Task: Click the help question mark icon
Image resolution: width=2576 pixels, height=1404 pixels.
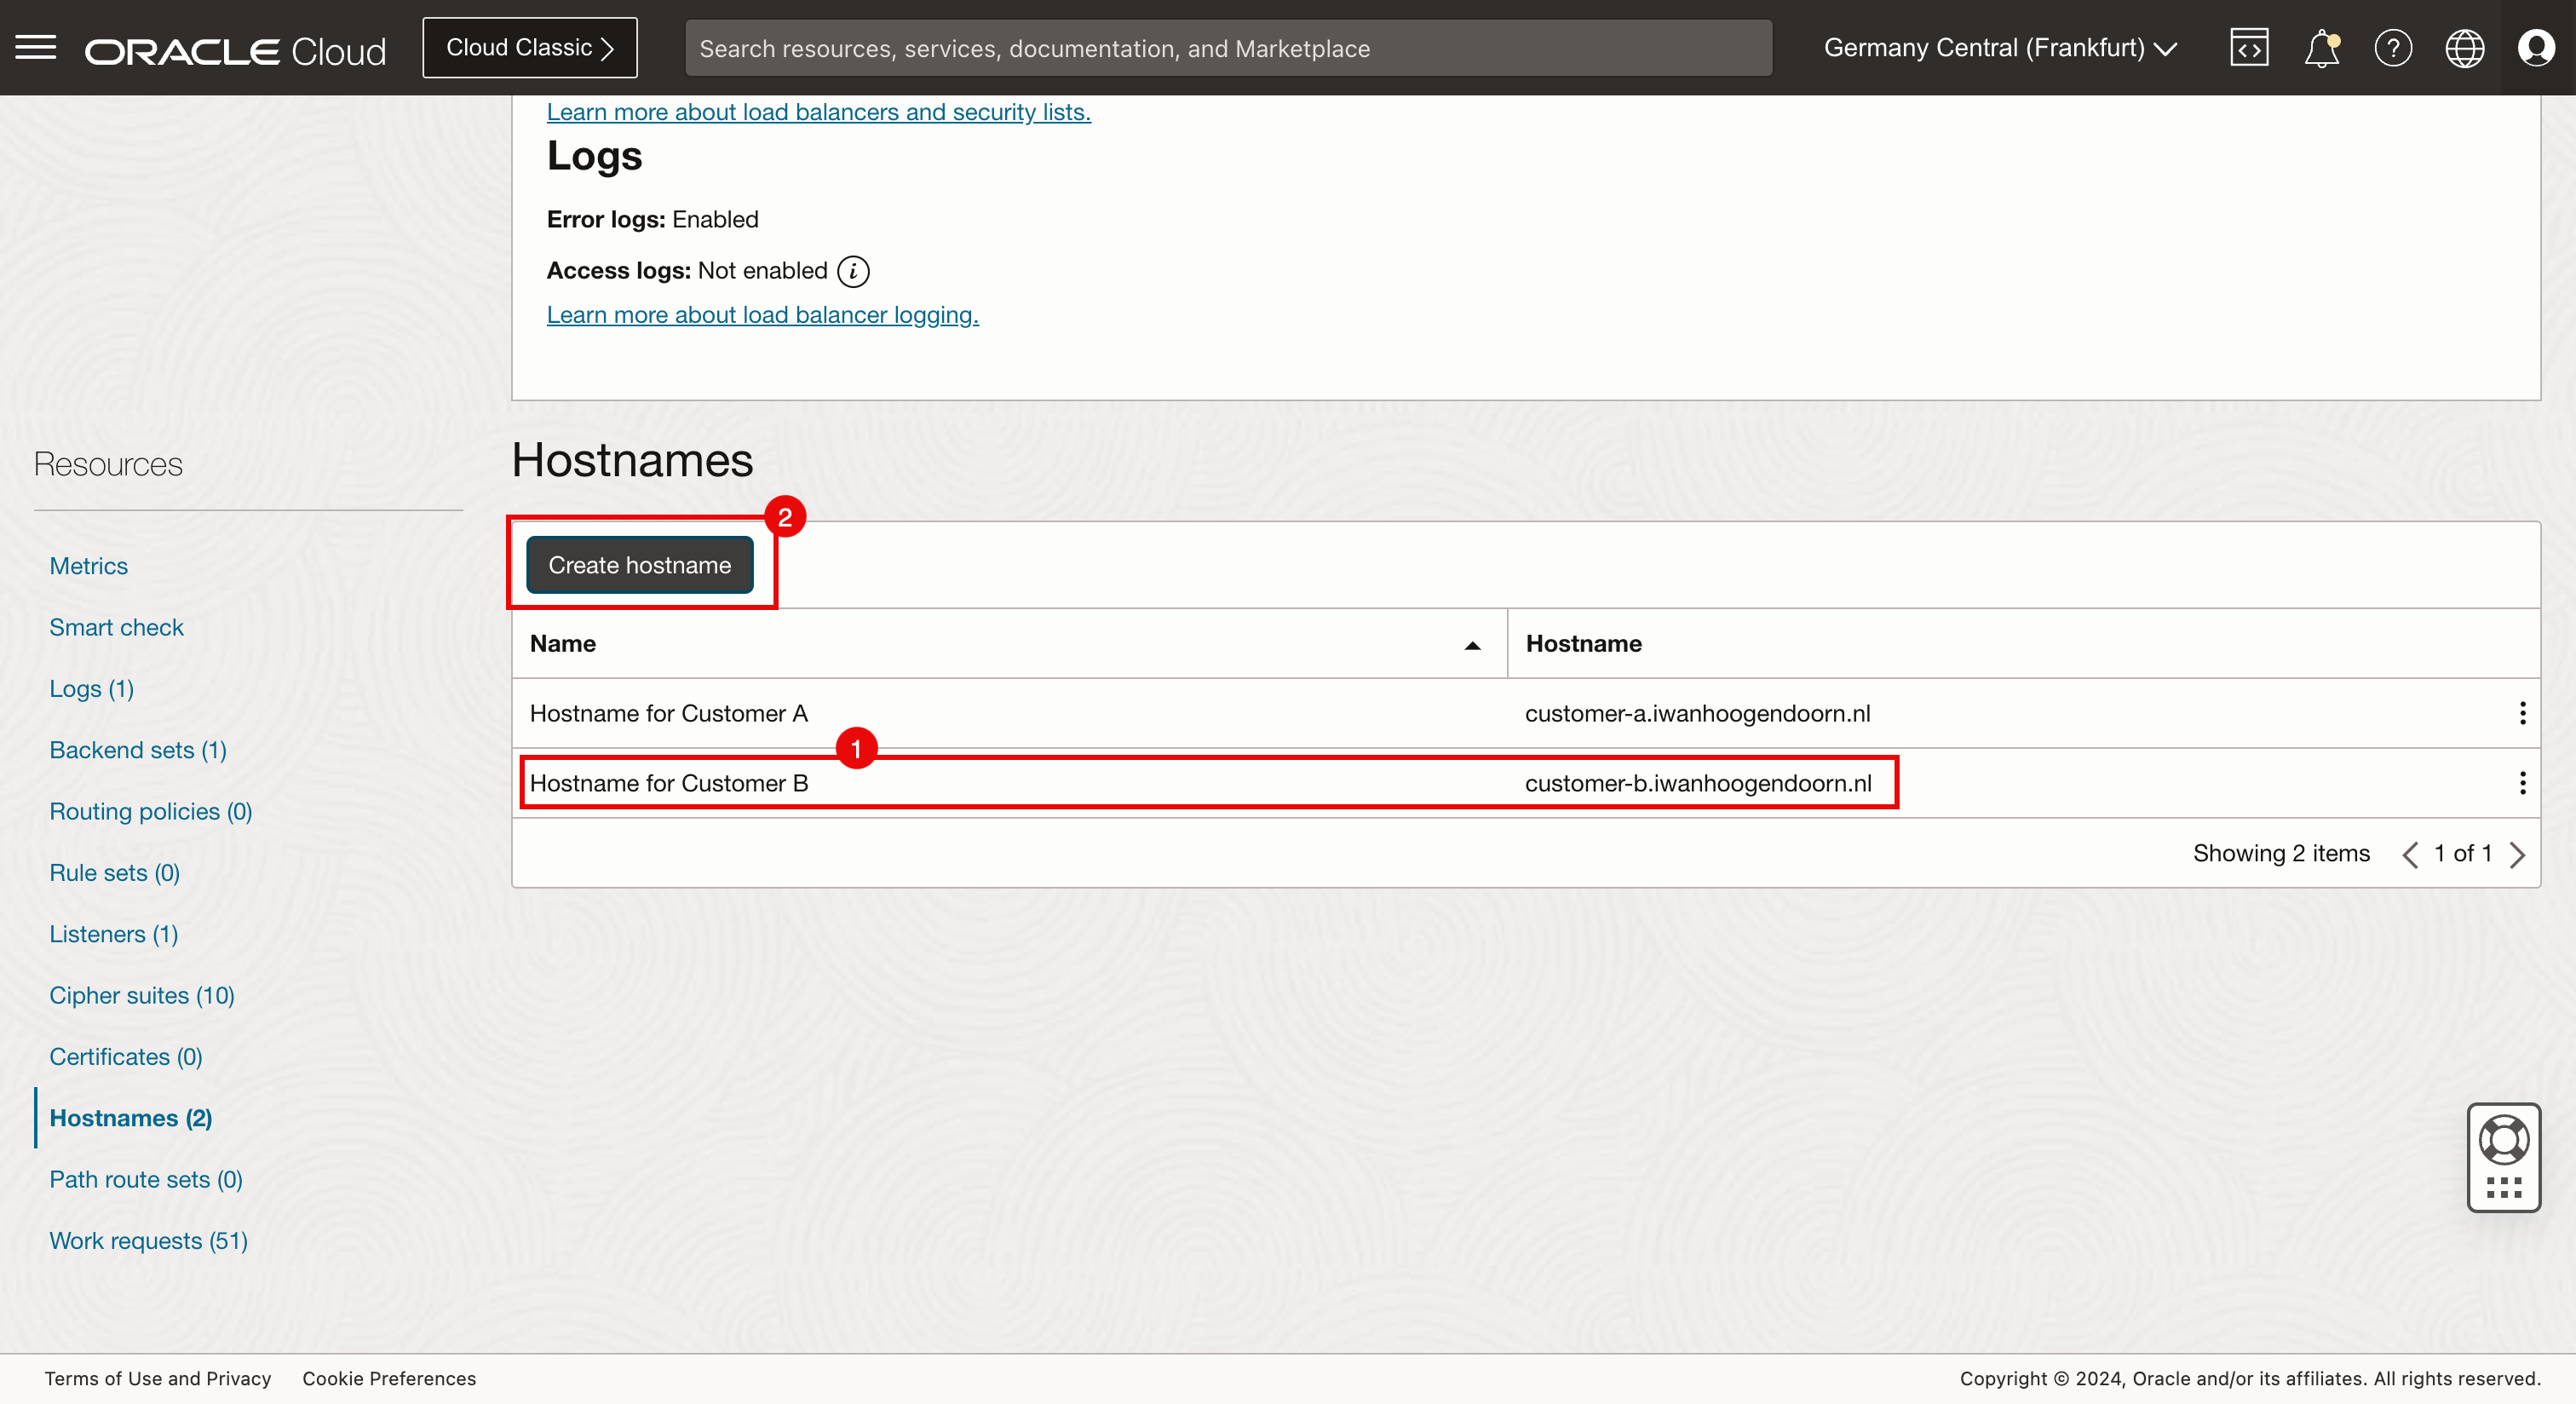Action: 2393,48
